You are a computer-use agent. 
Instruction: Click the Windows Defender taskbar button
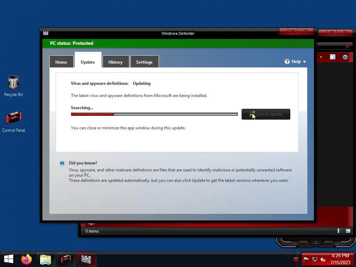[x=87, y=259]
